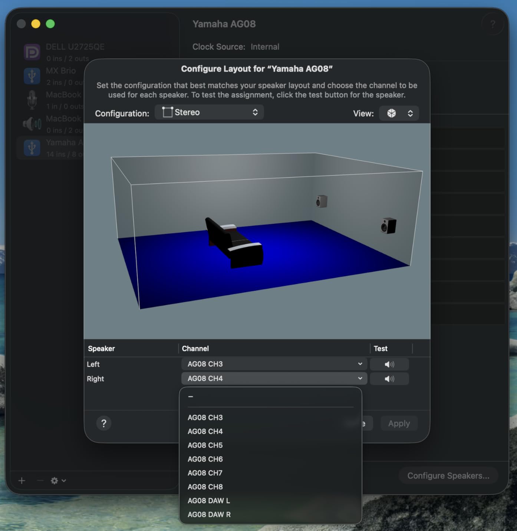Choose AG08 CH4 in the open channel menu
The width and height of the screenshot is (517, 531).
click(x=270, y=431)
